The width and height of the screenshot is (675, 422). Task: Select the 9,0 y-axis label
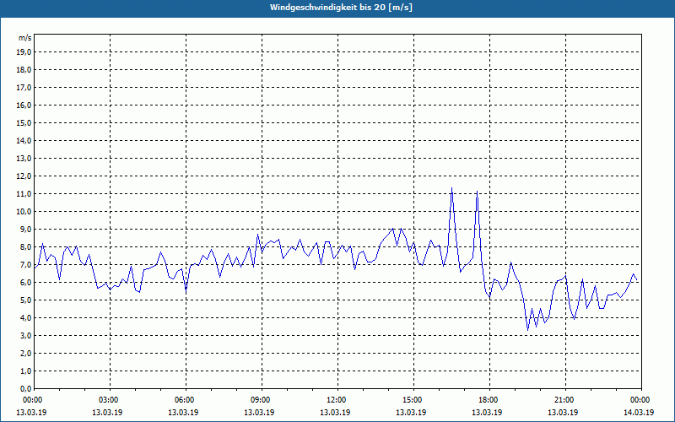25,229
